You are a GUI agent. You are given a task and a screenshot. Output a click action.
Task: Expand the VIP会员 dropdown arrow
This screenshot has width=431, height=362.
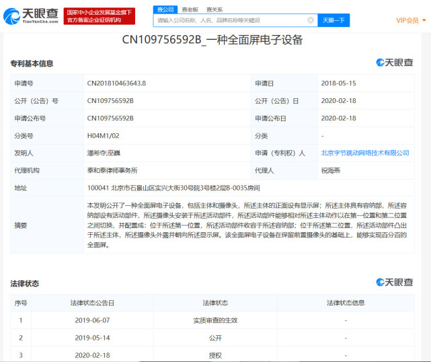point(424,20)
